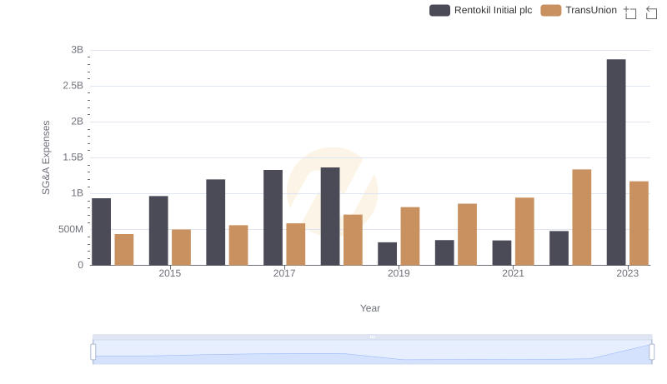Click the 2016 Rentokil Initial plc bar
This screenshot has width=667, height=384.
[x=216, y=222]
